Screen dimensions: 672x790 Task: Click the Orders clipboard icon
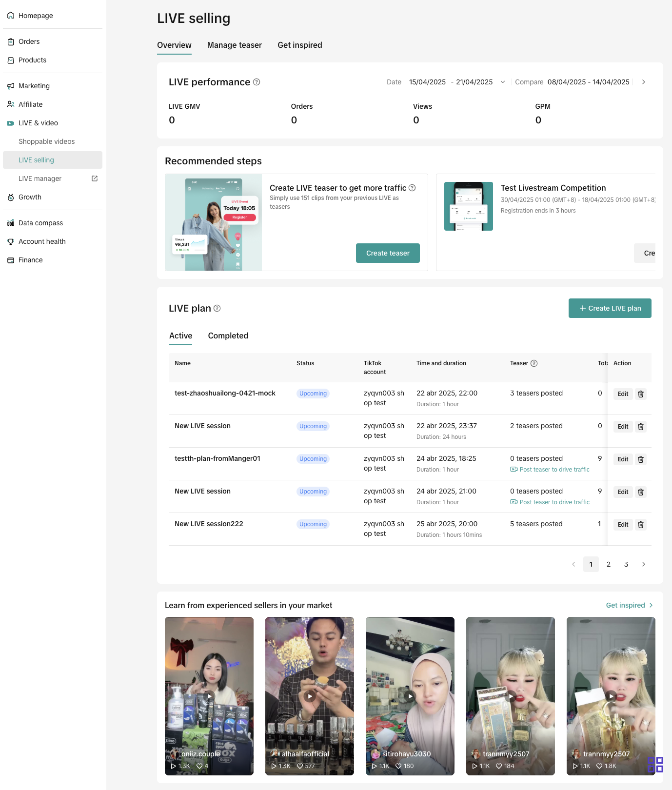click(11, 41)
